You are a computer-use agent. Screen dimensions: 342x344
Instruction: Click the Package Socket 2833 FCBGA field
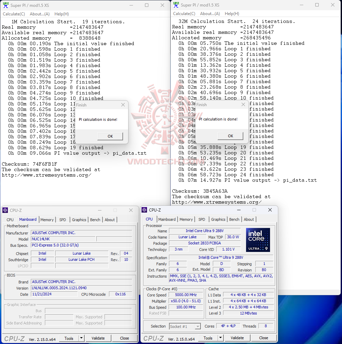coord(205,243)
